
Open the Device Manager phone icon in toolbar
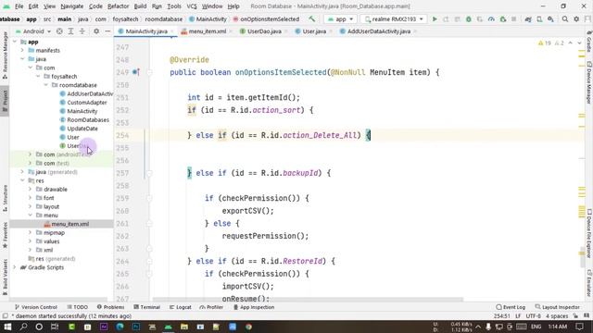click(539, 18)
